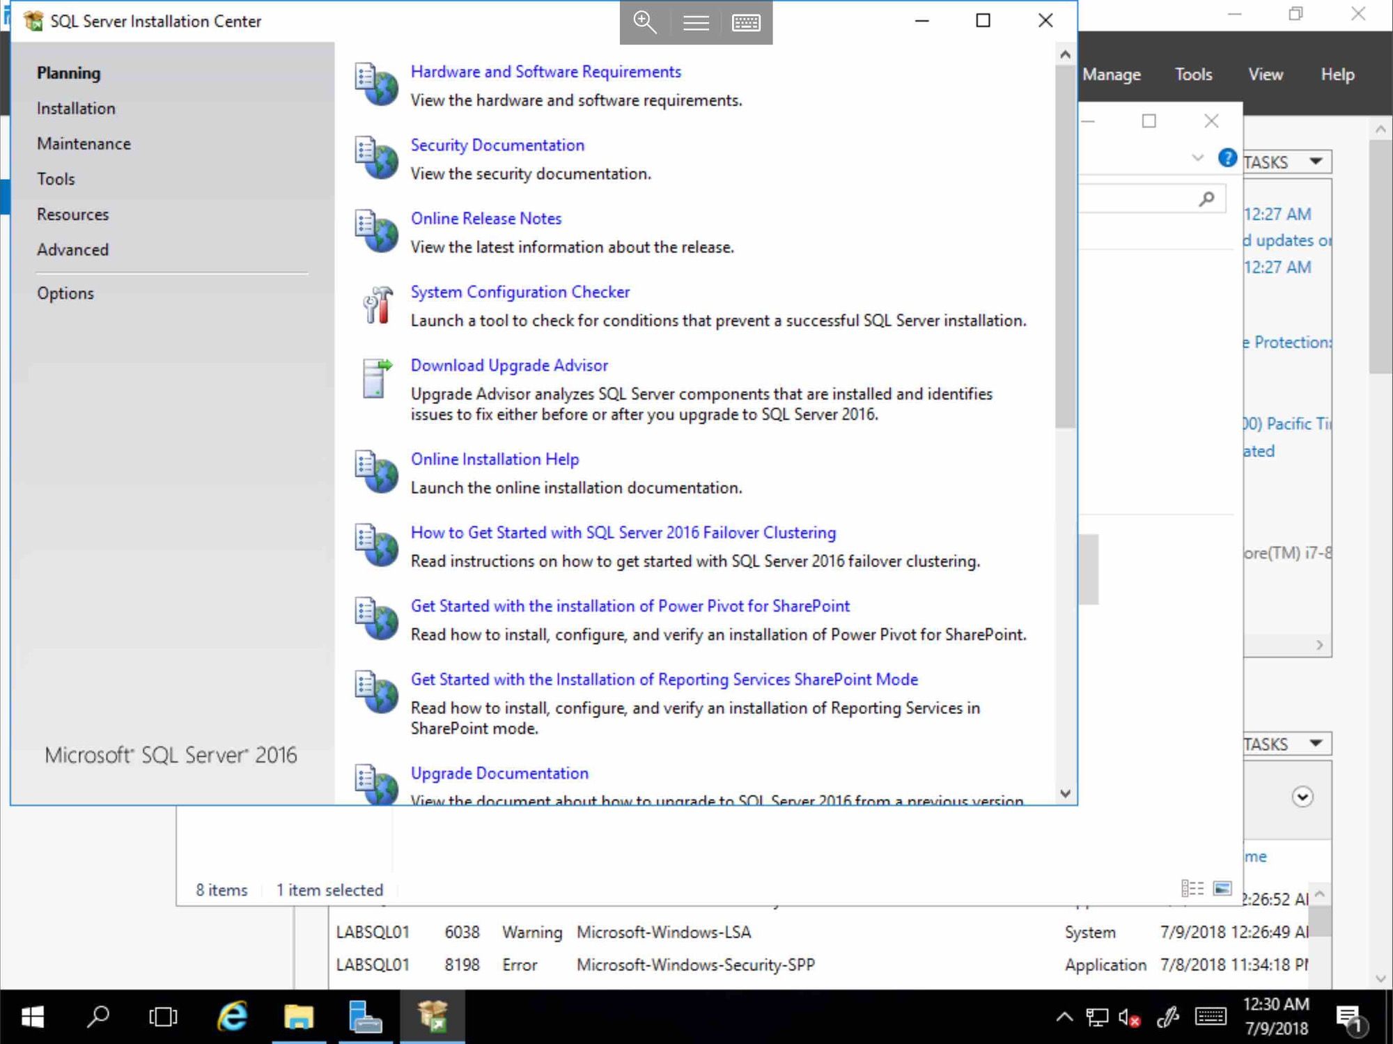This screenshot has width=1393, height=1044.
Task: Click the search magnifier in the Explorer window
Action: (1207, 199)
